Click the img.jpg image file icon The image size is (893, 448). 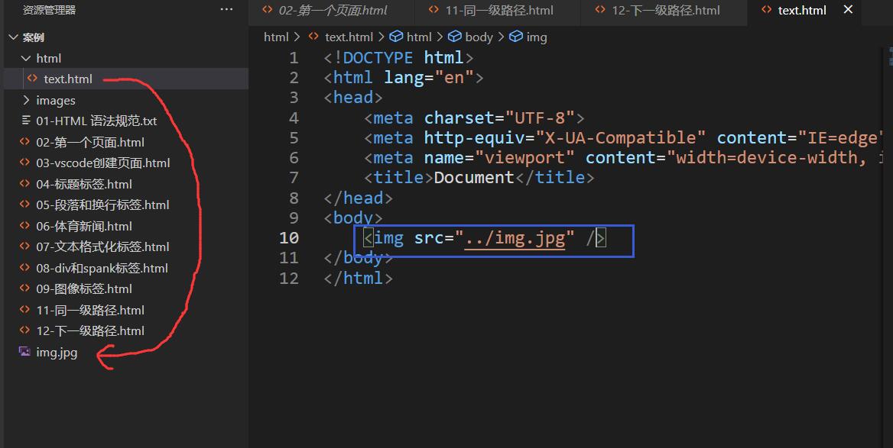click(24, 351)
